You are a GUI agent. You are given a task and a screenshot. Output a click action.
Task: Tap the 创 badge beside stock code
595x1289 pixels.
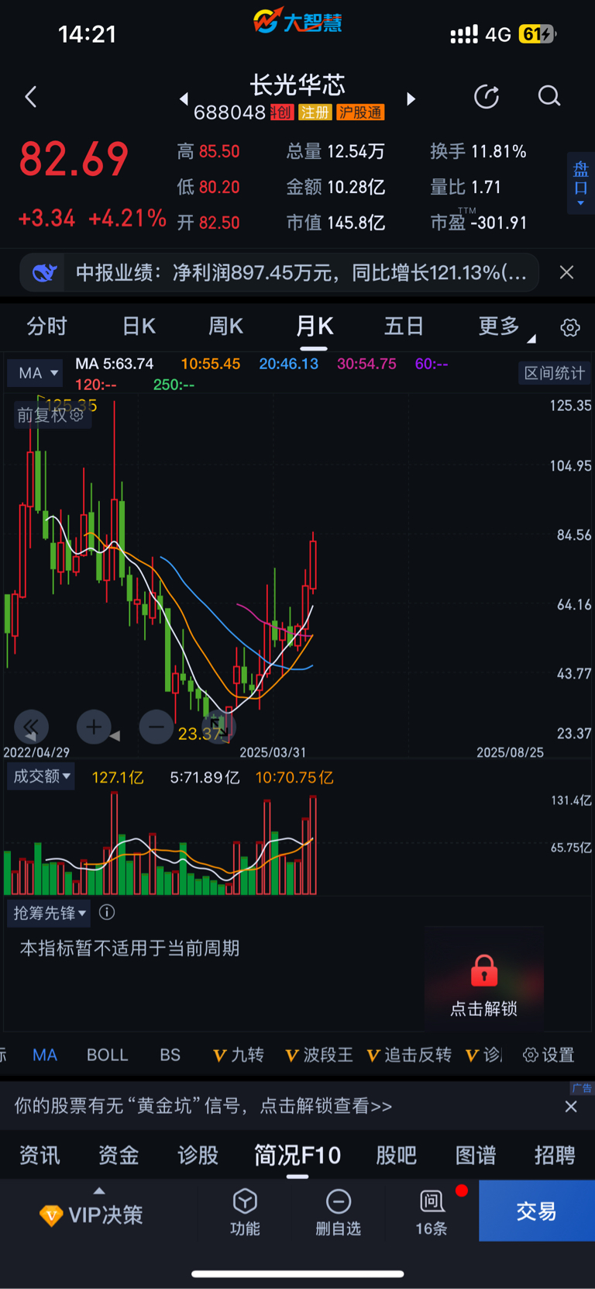click(x=281, y=112)
